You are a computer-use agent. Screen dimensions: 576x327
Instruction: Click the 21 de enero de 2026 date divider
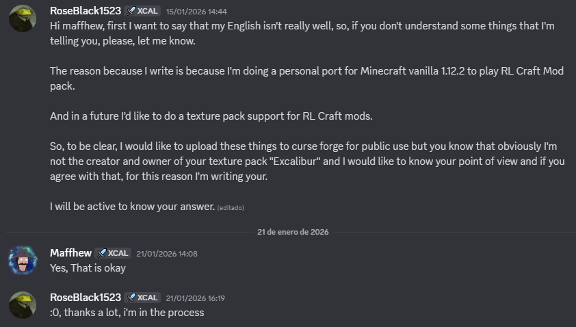point(293,232)
